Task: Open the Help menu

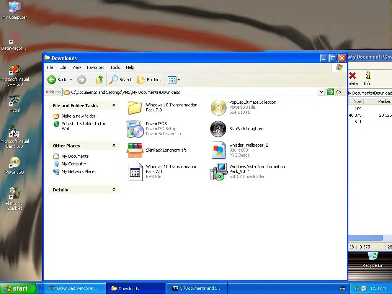Action: tap(130, 67)
